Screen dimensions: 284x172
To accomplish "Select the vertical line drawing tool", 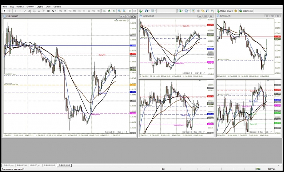I will coord(15,11).
